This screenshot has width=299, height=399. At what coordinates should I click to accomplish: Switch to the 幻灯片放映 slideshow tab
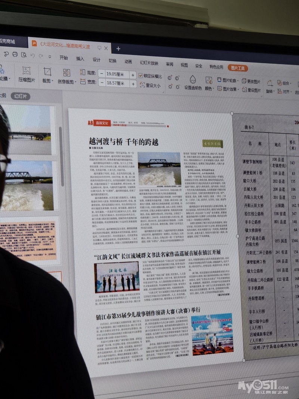(x=149, y=63)
